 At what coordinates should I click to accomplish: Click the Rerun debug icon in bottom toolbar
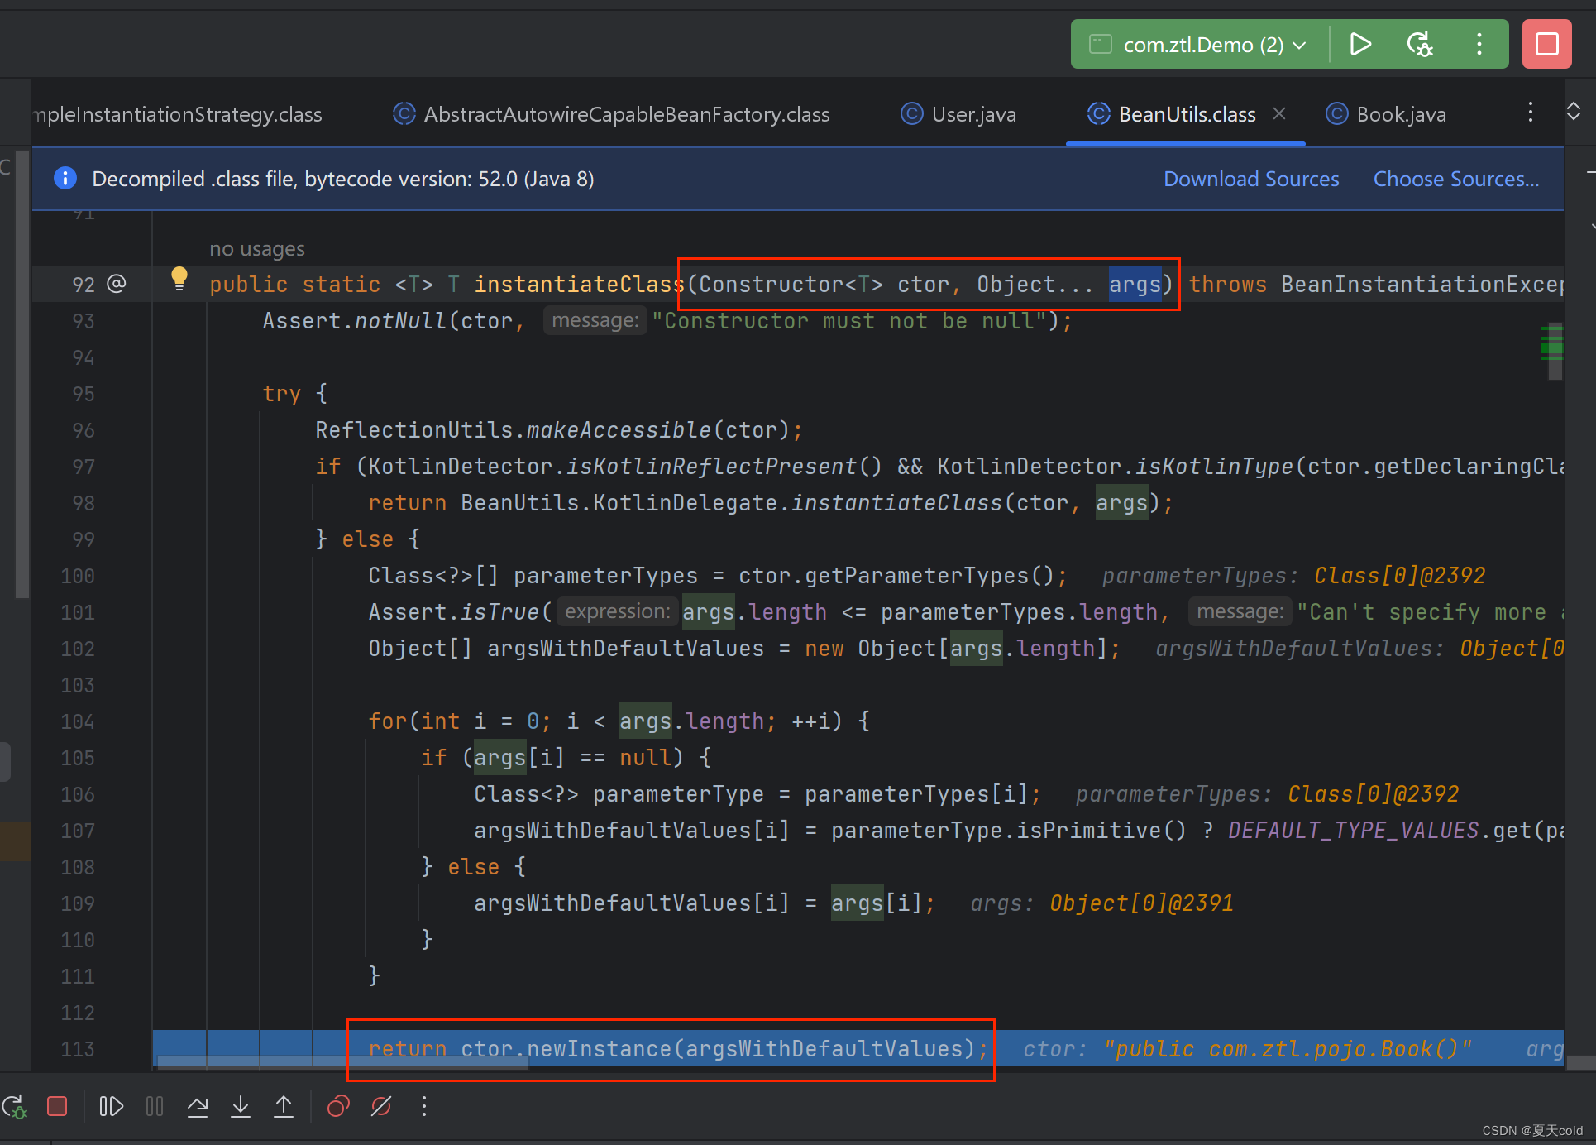tap(14, 1107)
